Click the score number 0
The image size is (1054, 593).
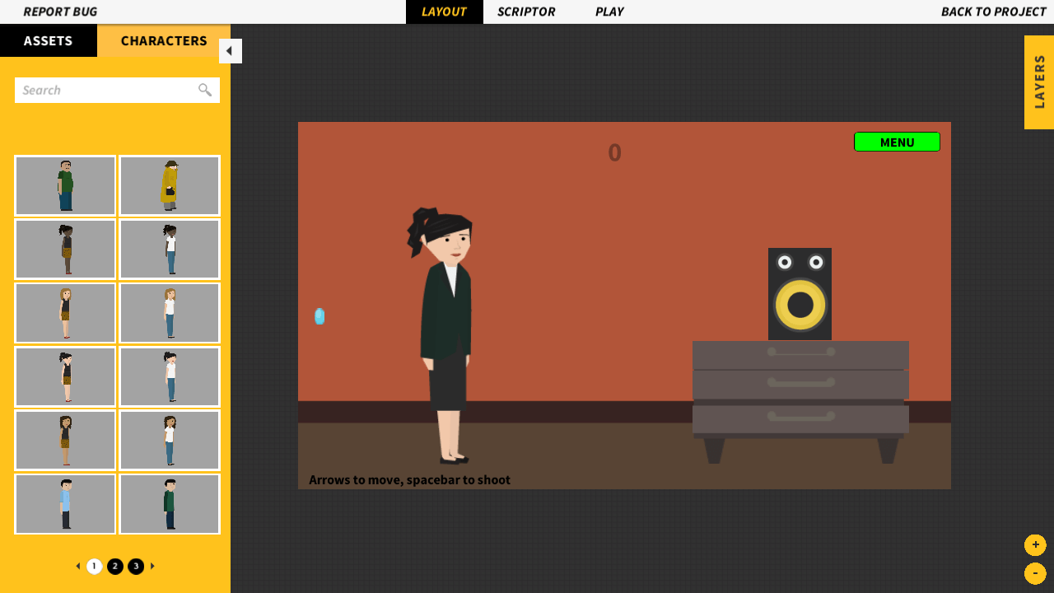pyautogui.click(x=614, y=152)
